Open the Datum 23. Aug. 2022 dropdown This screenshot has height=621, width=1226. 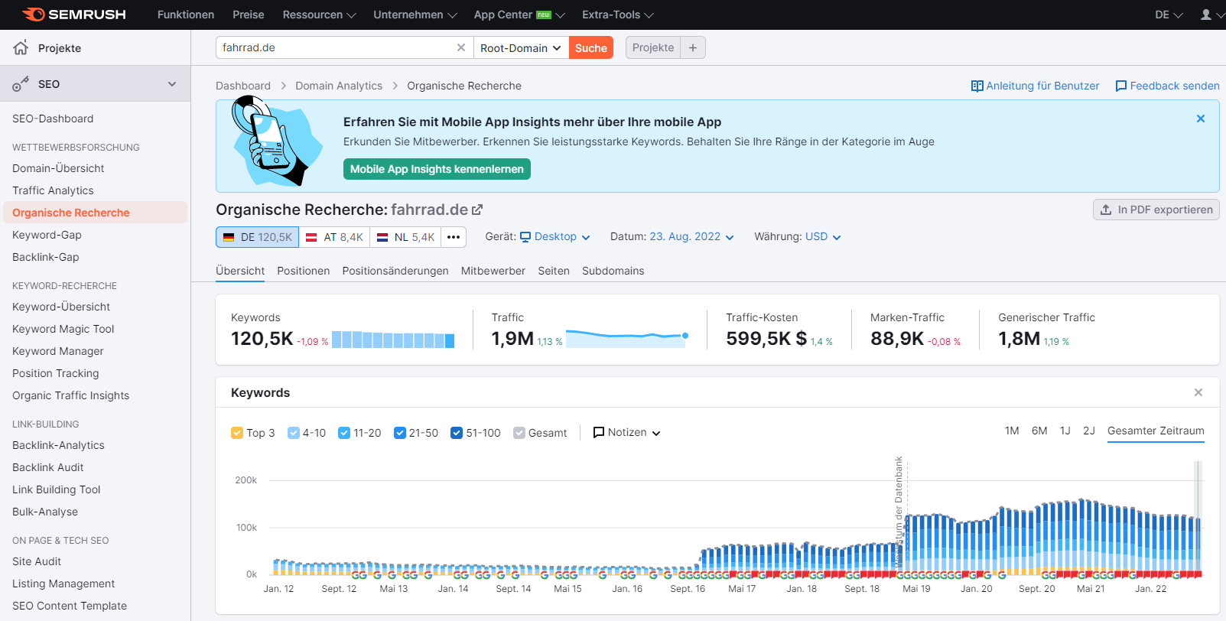coord(691,237)
